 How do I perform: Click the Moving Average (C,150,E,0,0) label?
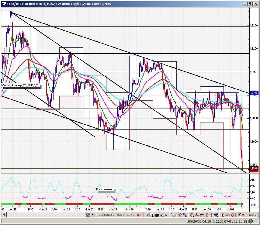pyautogui.click(x=20, y=85)
